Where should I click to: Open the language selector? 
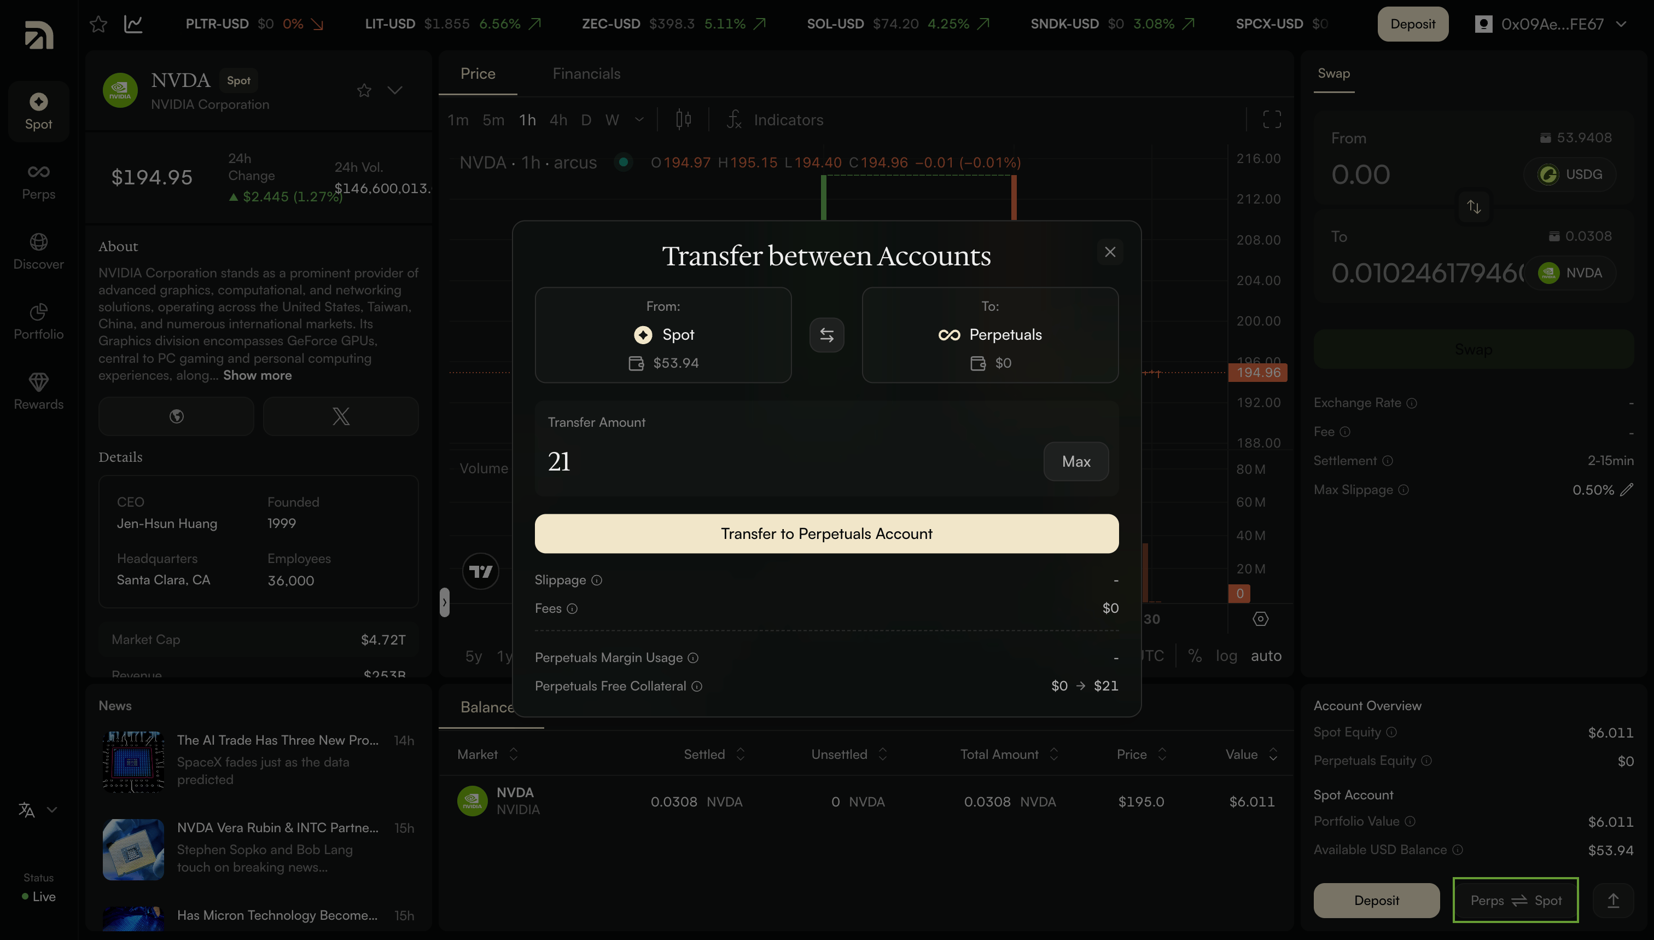(x=38, y=810)
